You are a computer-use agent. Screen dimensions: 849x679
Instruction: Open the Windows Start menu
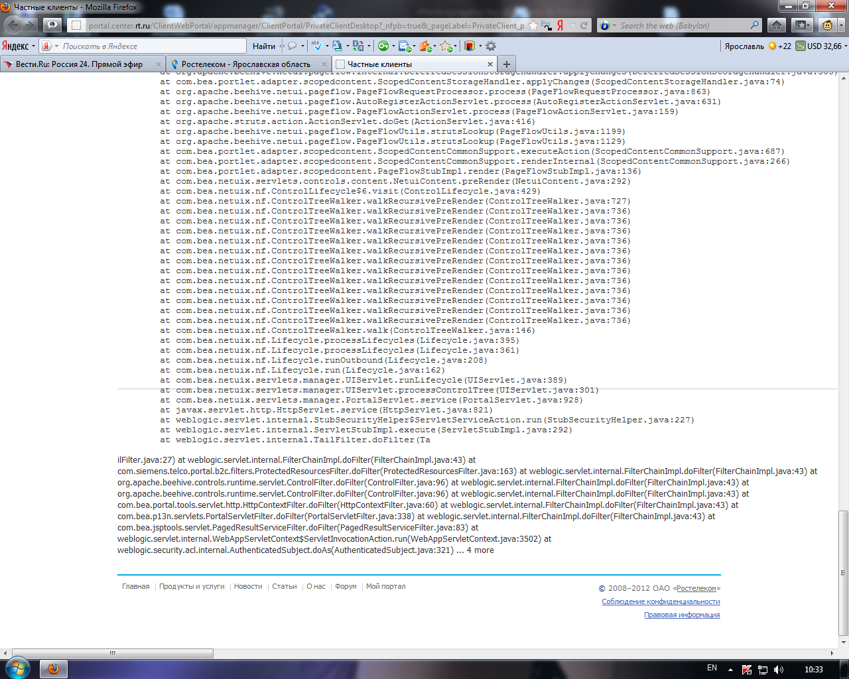(x=17, y=668)
